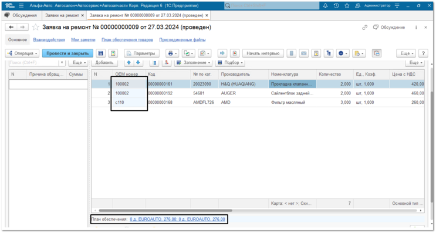Open favorites star in title bar
Screen dimensions: 436x233
pos(347,5)
